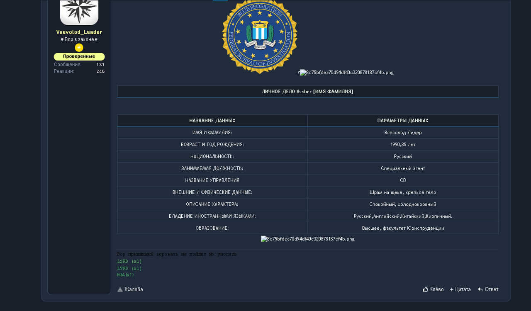
Task: Click the Спокойный, хладнокровный cell
Action: point(403,204)
